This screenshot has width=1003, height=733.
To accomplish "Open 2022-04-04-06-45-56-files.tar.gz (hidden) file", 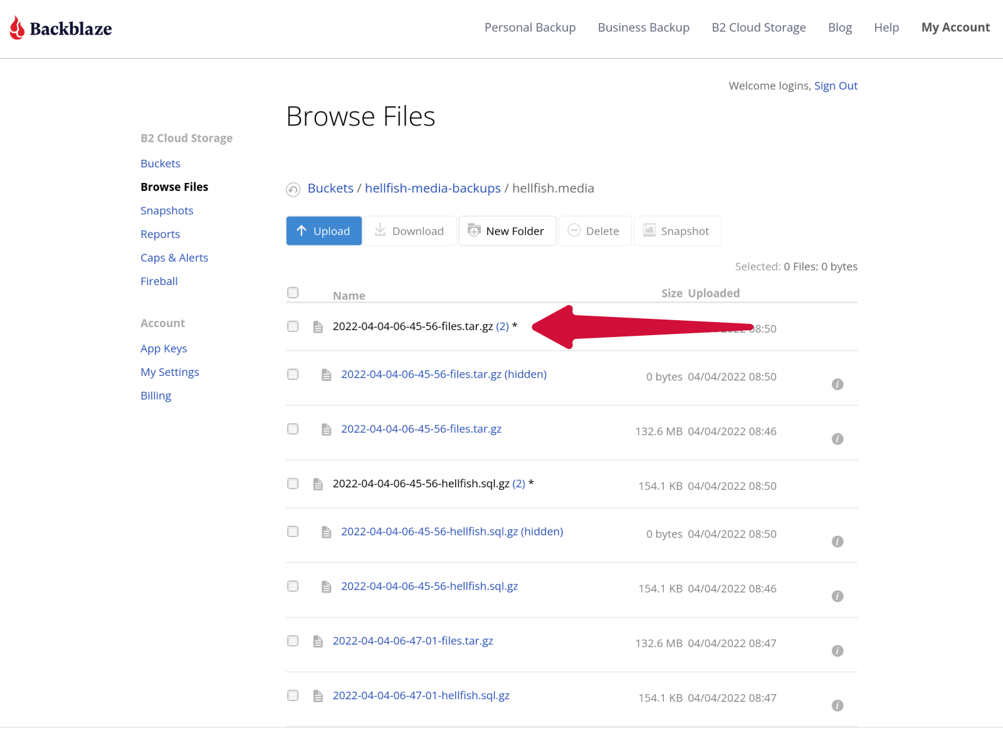I will coord(444,374).
